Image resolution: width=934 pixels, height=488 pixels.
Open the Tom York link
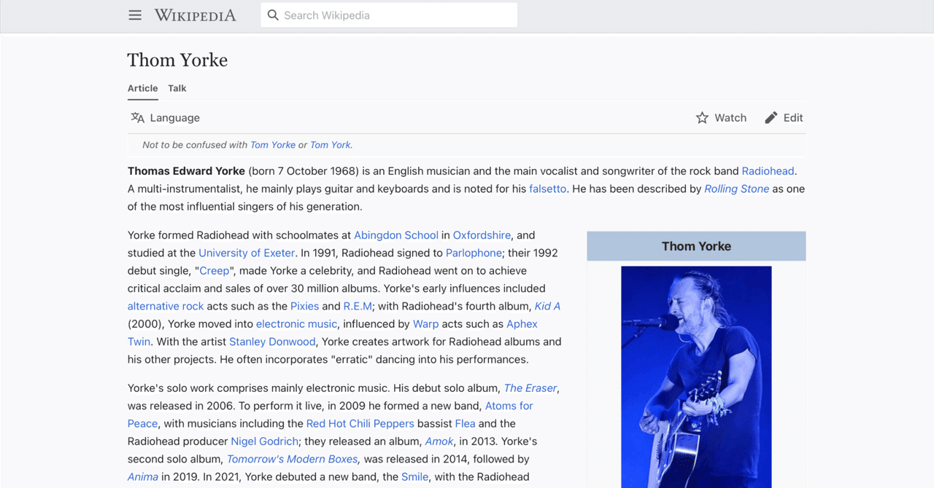[x=331, y=145]
